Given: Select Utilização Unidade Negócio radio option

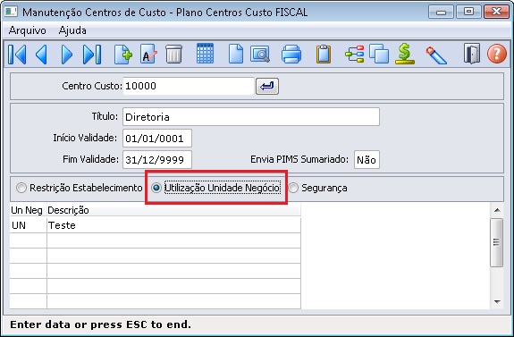Looking at the screenshot, I should 216,188.
